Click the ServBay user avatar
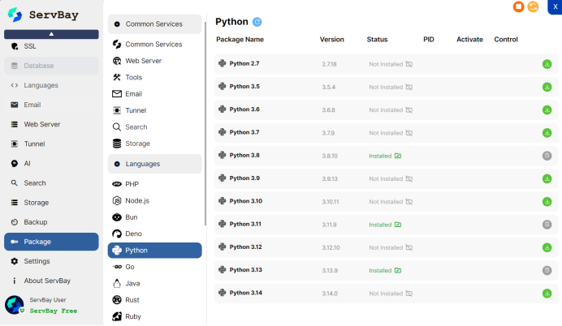Screen dimensions: 562x326 point(15,305)
